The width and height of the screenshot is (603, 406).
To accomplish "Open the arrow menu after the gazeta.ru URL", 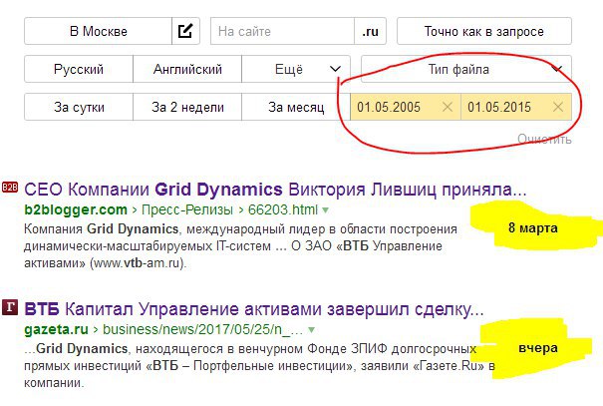I will pyautogui.click(x=312, y=330).
